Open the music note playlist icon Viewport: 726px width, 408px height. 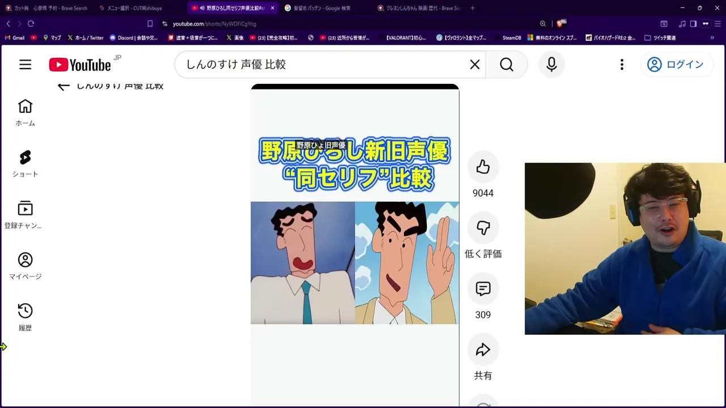[x=682, y=24]
